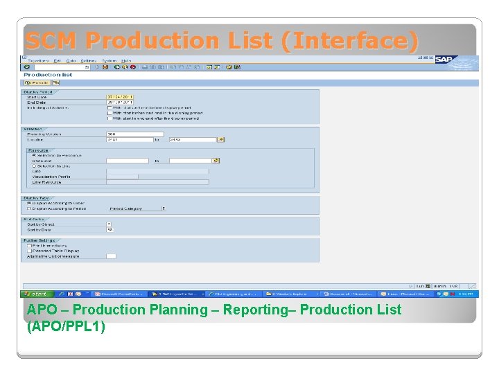Click the Find binoculars icon
Image resolution: width=499 pixels, height=374 pixels.
click(x=152, y=67)
